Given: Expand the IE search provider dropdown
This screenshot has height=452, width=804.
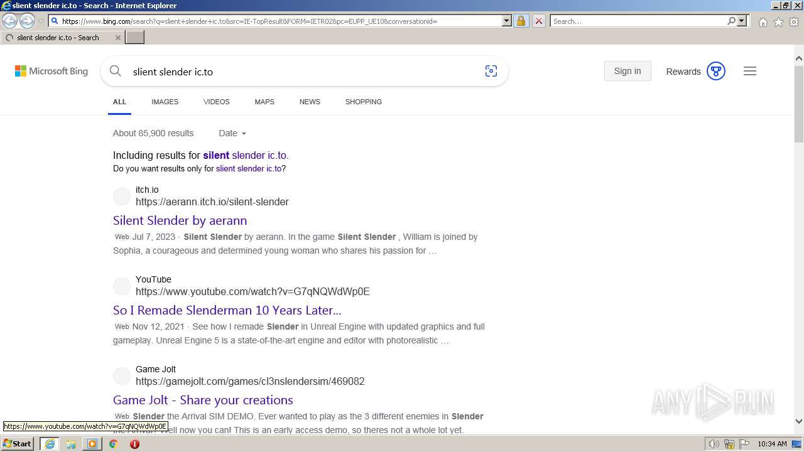Looking at the screenshot, I should [x=742, y=21].
